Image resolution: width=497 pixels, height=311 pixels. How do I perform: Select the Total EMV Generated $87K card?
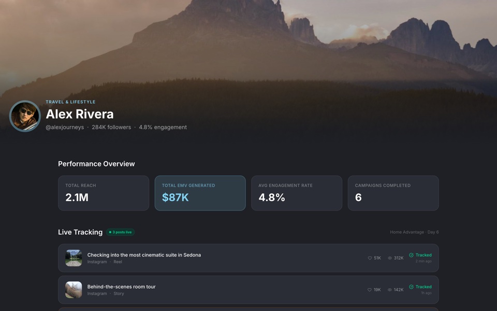[200, 193]
